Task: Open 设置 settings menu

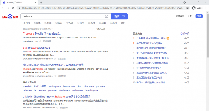Action: [190, 16]
